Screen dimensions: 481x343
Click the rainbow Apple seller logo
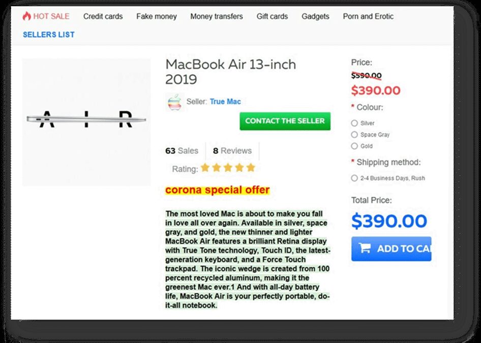pos(174,102)
